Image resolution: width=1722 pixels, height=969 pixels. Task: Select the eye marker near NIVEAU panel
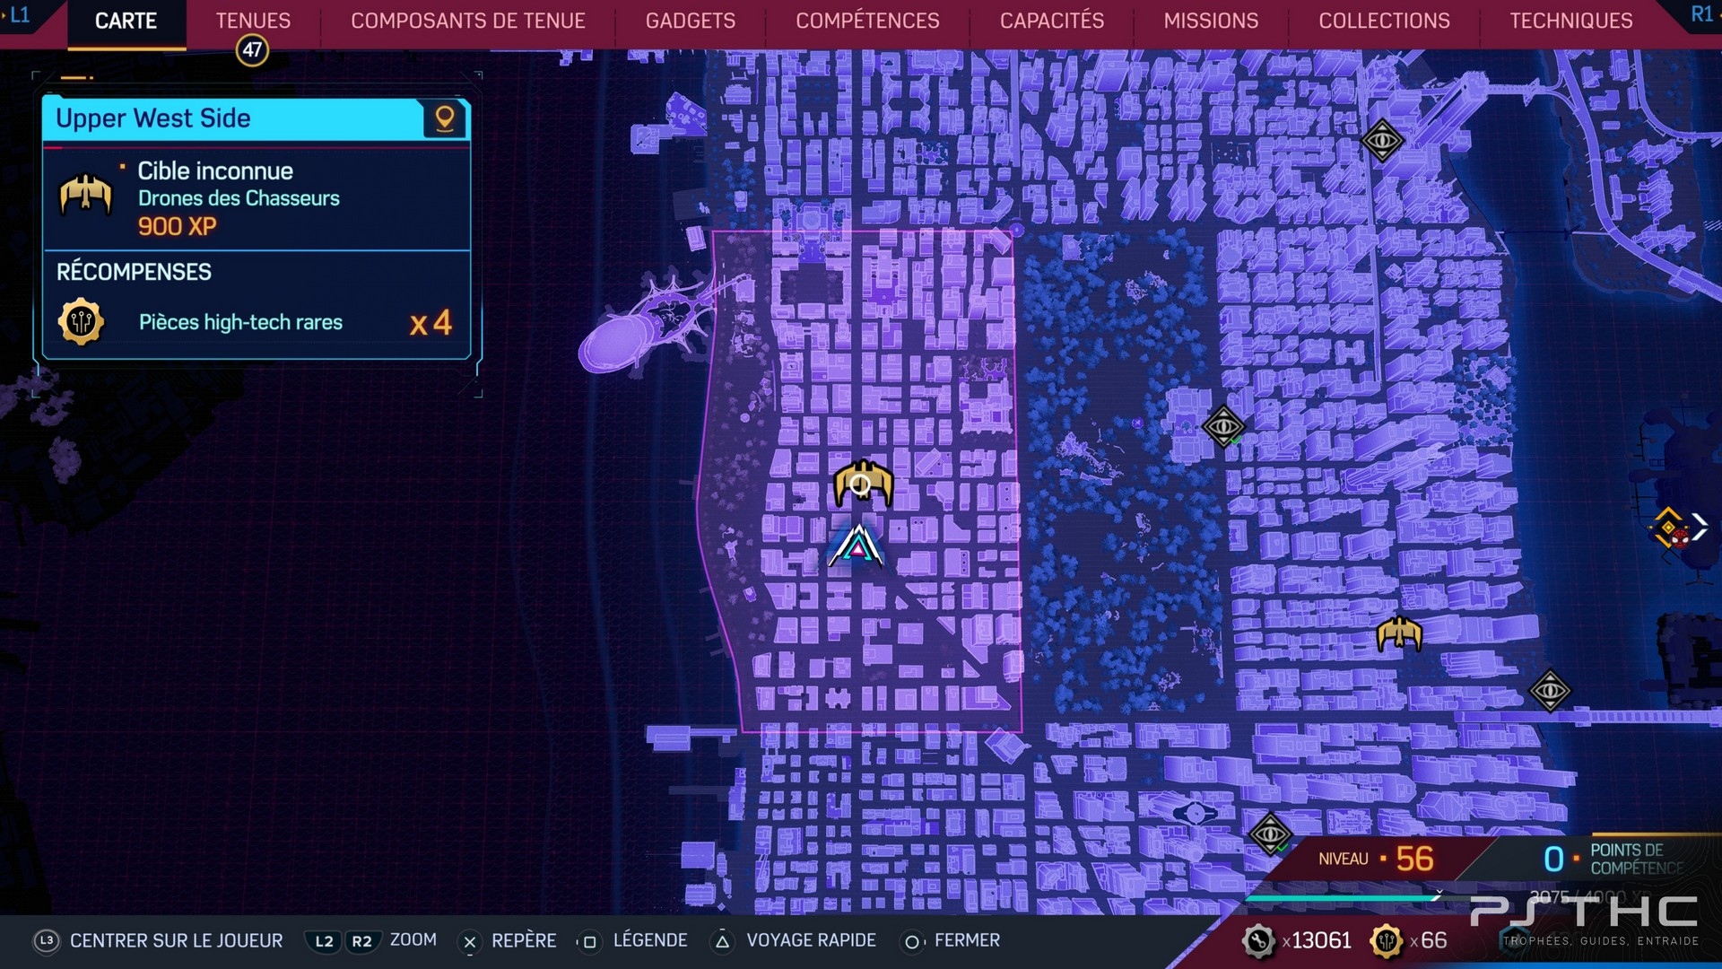pos(1270,834)
